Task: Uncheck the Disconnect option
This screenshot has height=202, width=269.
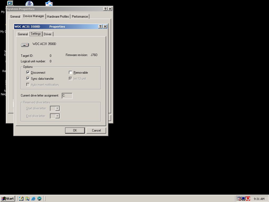Action: pos(28,73)
